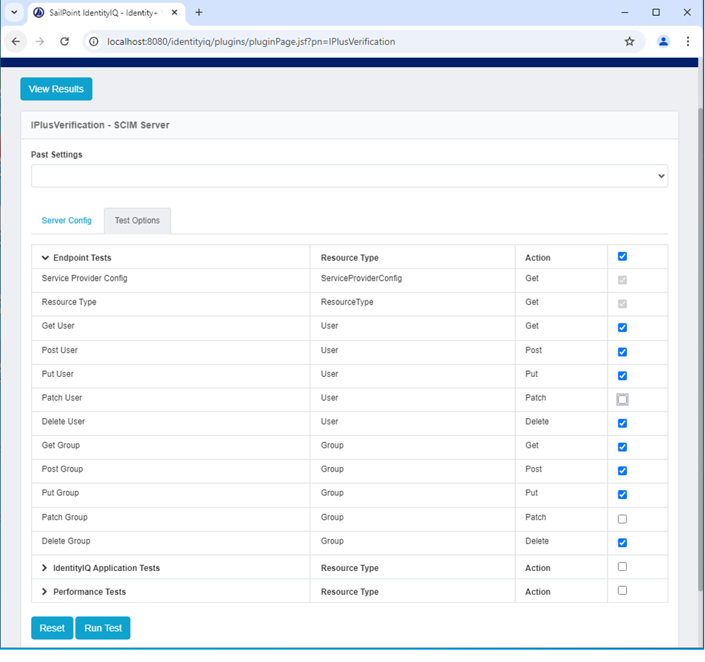Open the Chrome profile avatar icon
Screen dimensions: 705x662
coord(663,41)
